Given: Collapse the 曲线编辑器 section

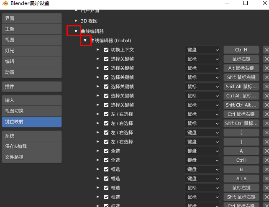Looking at the screenshot, I should (76, 31).
